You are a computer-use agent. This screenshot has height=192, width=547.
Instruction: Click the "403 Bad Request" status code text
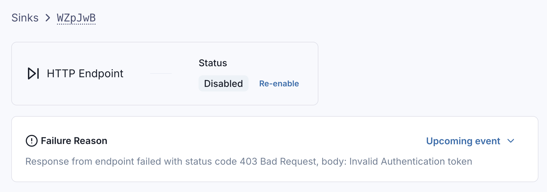[x=278, y=161]
